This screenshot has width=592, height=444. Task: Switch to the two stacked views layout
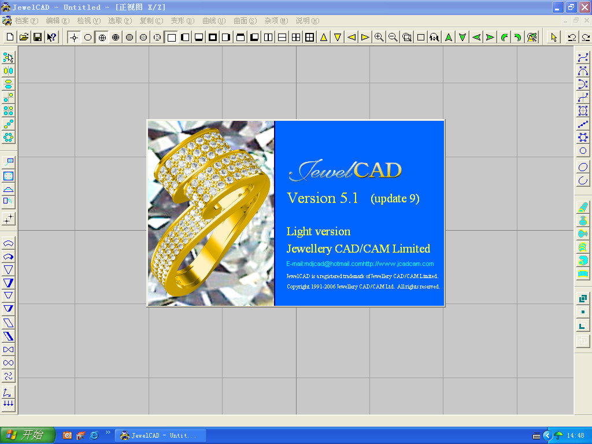click(282, 37)
